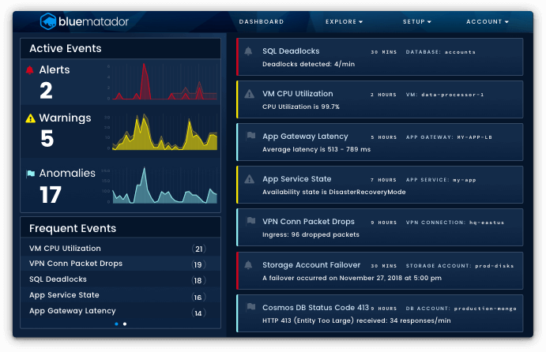
Task: Open the App Service State event card
Action: click(x=380, y=185)
